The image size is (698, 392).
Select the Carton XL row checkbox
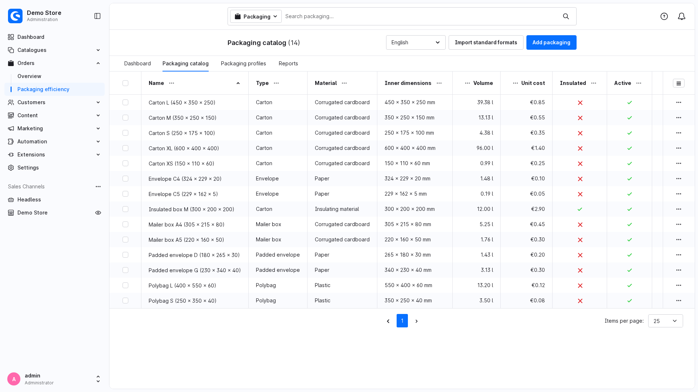125,148
